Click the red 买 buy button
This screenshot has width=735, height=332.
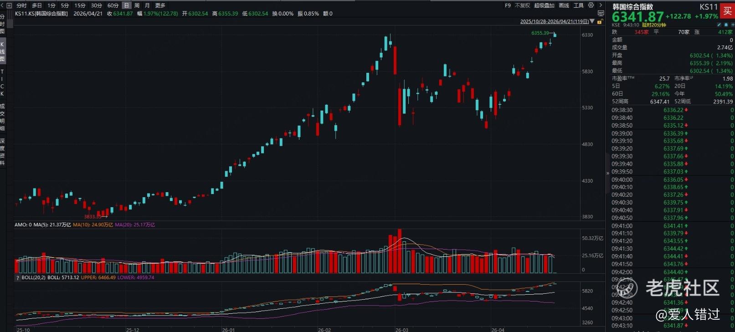727,11
